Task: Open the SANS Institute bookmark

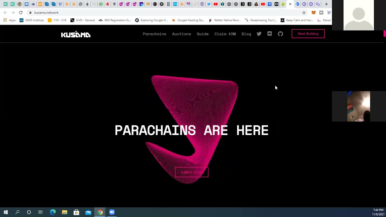Action: tap(32, 20)
